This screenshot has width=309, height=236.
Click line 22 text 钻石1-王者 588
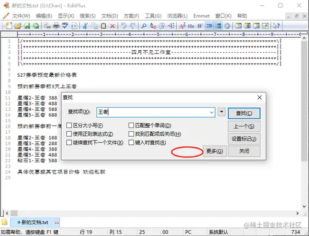tap(37, 160)
